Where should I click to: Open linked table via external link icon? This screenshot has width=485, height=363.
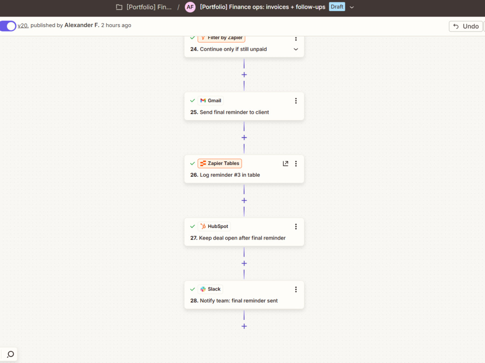(x=286, y=164)
